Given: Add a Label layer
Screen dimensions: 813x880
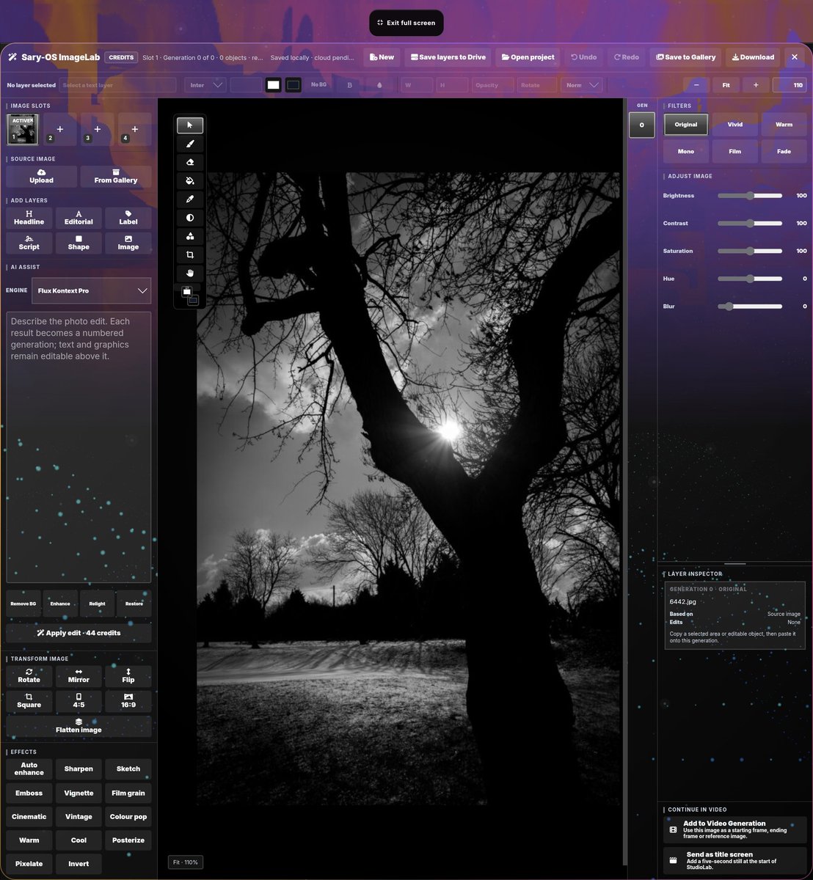Looking at the screenshot, I should tap(128, 218).
